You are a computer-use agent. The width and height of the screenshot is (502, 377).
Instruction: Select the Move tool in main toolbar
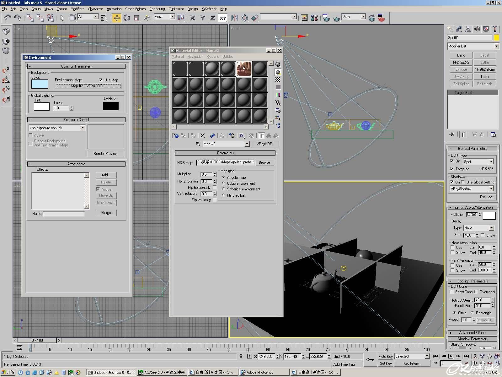117,18
